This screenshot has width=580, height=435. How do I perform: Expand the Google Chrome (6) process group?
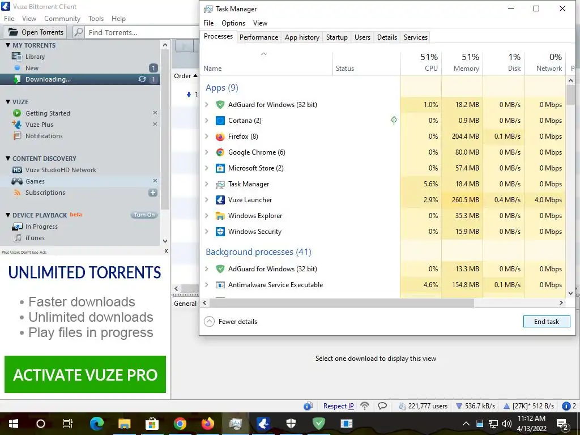coord(207,152)
